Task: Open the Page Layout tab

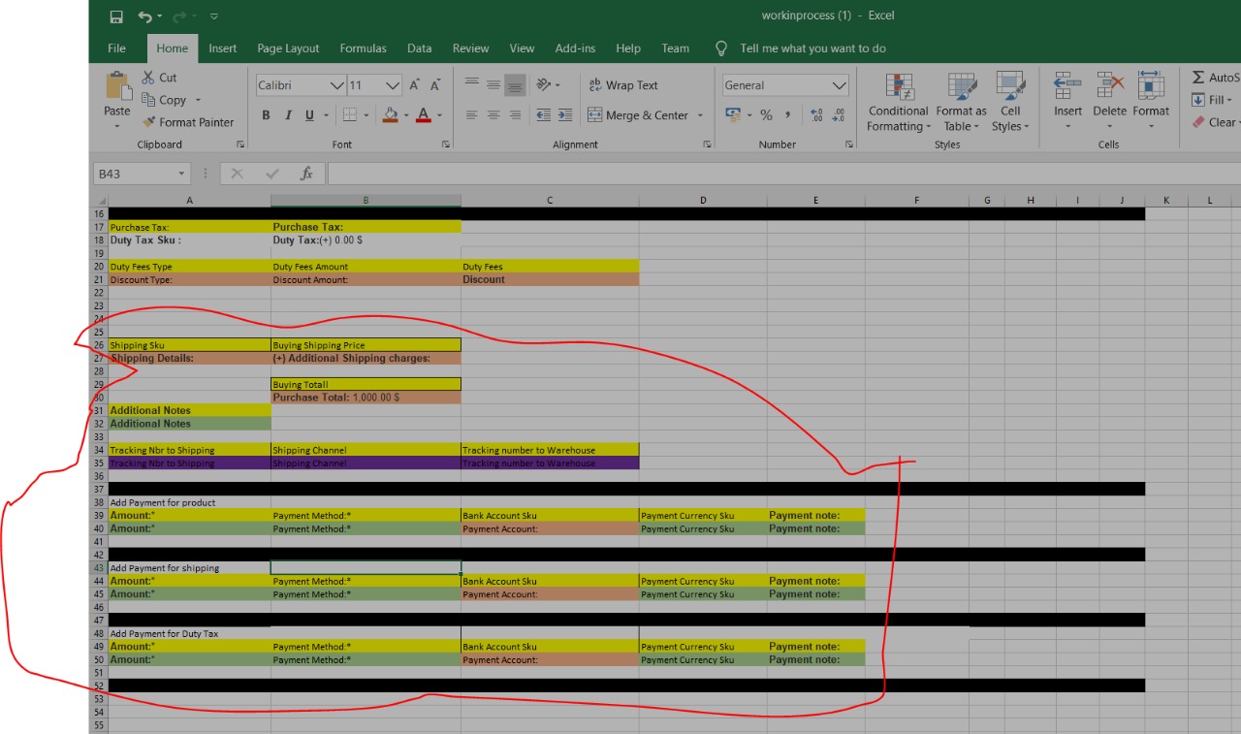Action: (288, 48)
